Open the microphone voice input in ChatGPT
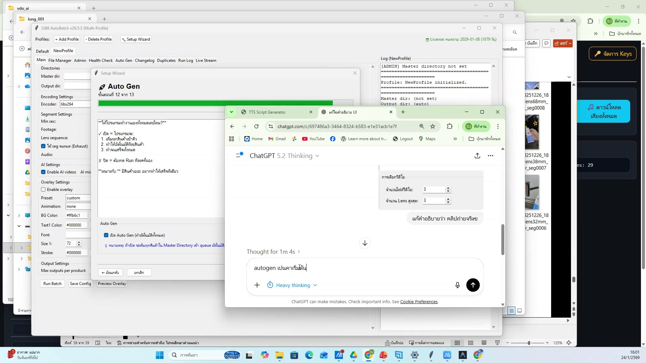646x363 pixels. 457,285
